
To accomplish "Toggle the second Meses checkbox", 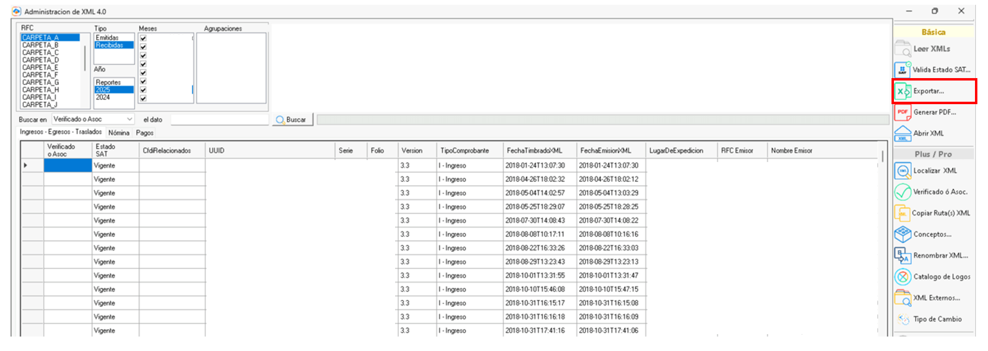I will coord(143,47).
